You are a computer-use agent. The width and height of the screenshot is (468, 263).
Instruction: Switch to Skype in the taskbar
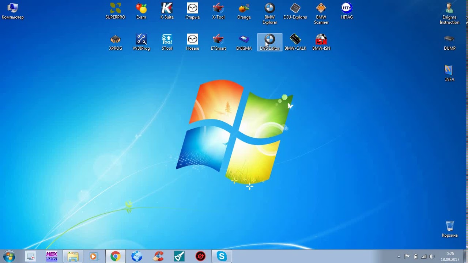pos(222,256)
